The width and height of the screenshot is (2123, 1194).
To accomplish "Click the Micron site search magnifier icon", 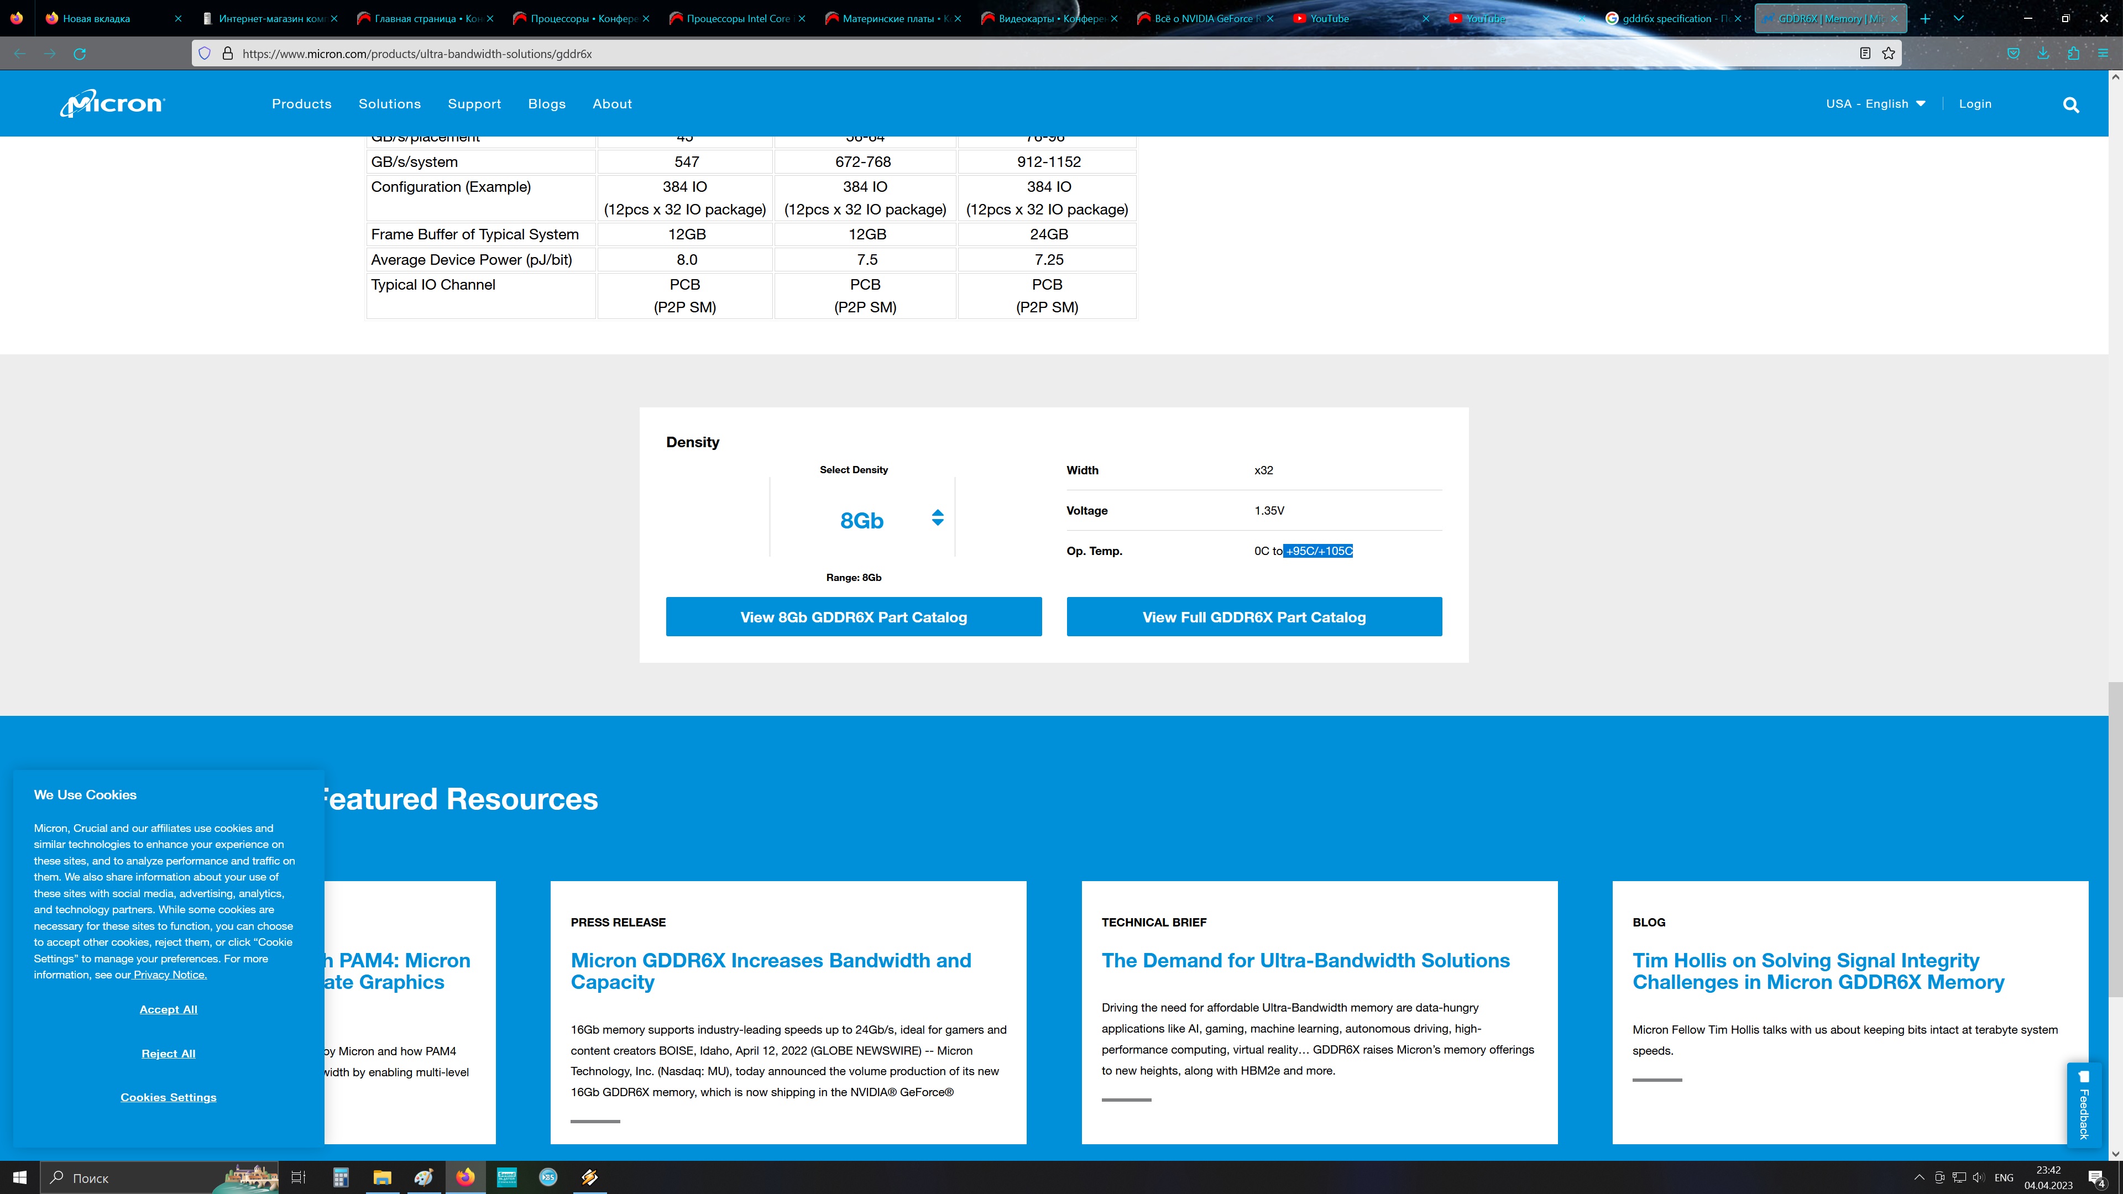I will point(2070,104).
